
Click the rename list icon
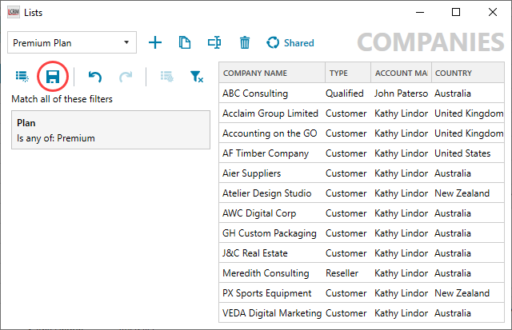pyautogui.click(x=214, y=42)
